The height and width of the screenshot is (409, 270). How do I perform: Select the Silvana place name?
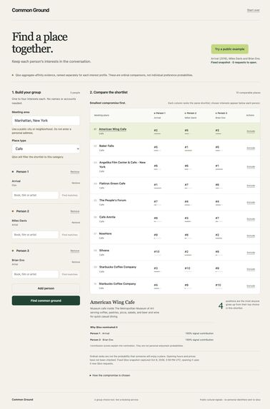[104, 251]
